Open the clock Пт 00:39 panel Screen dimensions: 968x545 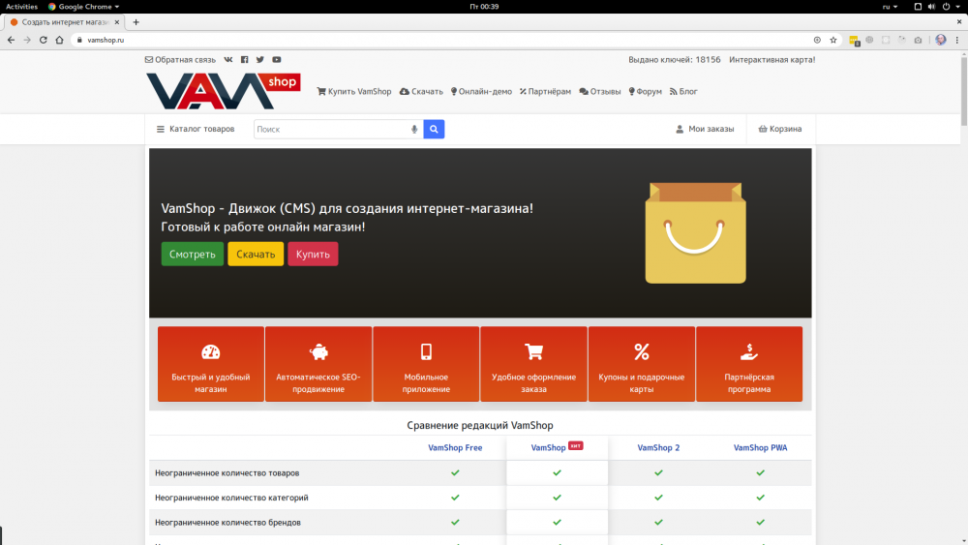pos(484,6)
